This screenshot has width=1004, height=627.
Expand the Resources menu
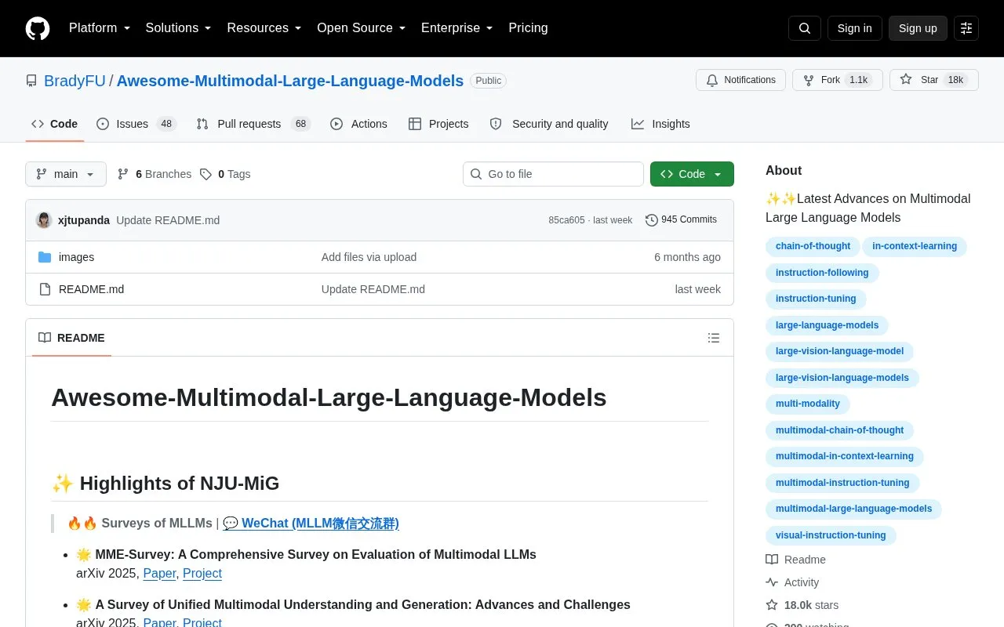264,28
